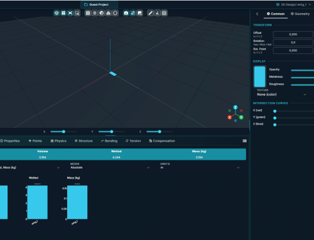Click the save-view icon with plus
Screen dimensions: 314x240
139,13
